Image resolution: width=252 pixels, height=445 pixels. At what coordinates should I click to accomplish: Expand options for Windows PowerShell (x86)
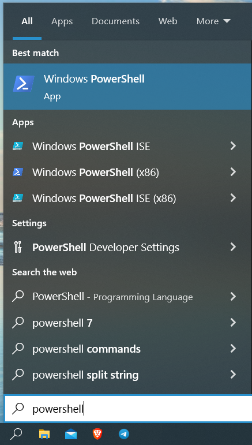[x=233, y=172]
